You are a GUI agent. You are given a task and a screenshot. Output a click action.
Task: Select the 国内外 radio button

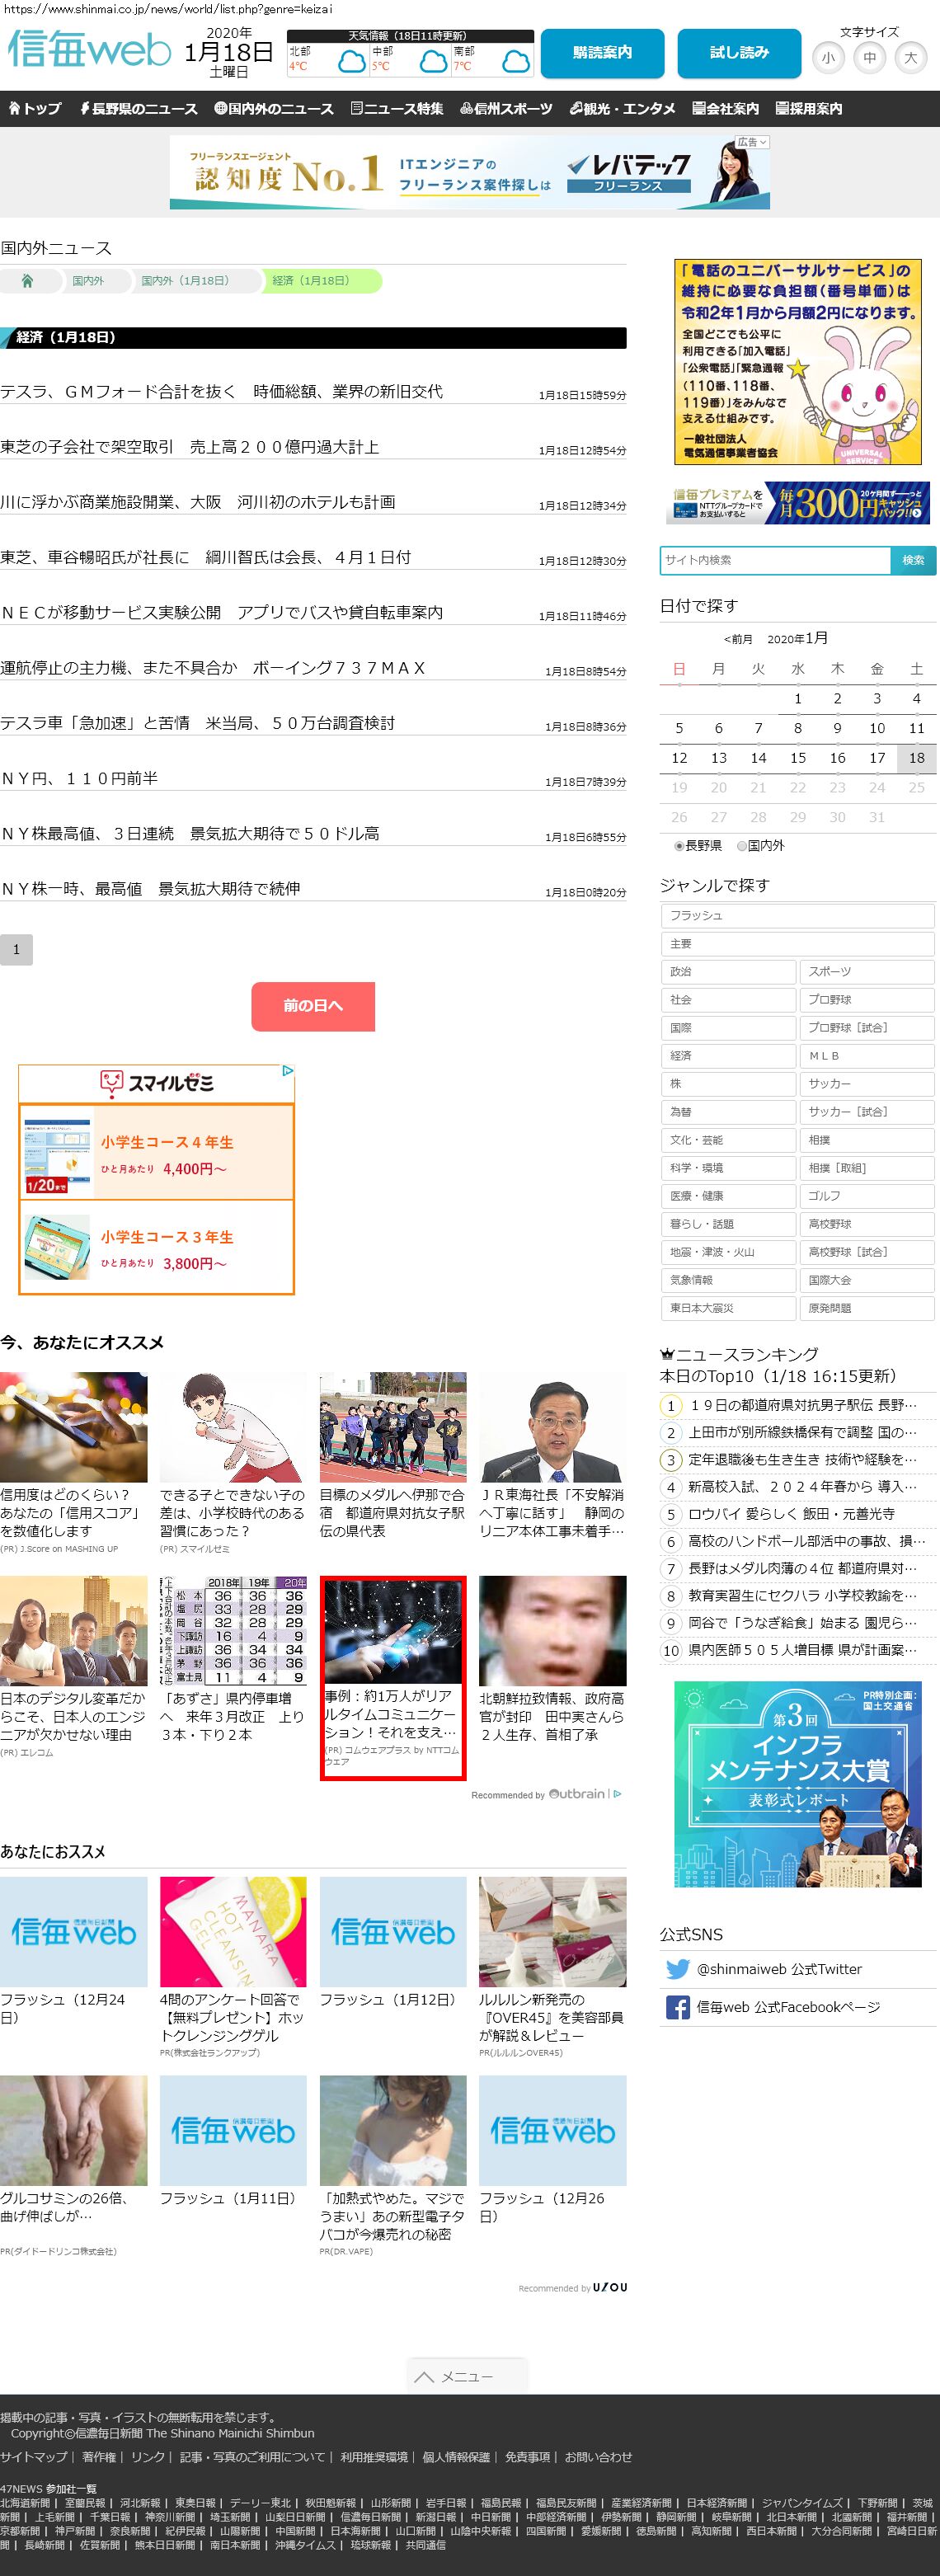(742, 845)
